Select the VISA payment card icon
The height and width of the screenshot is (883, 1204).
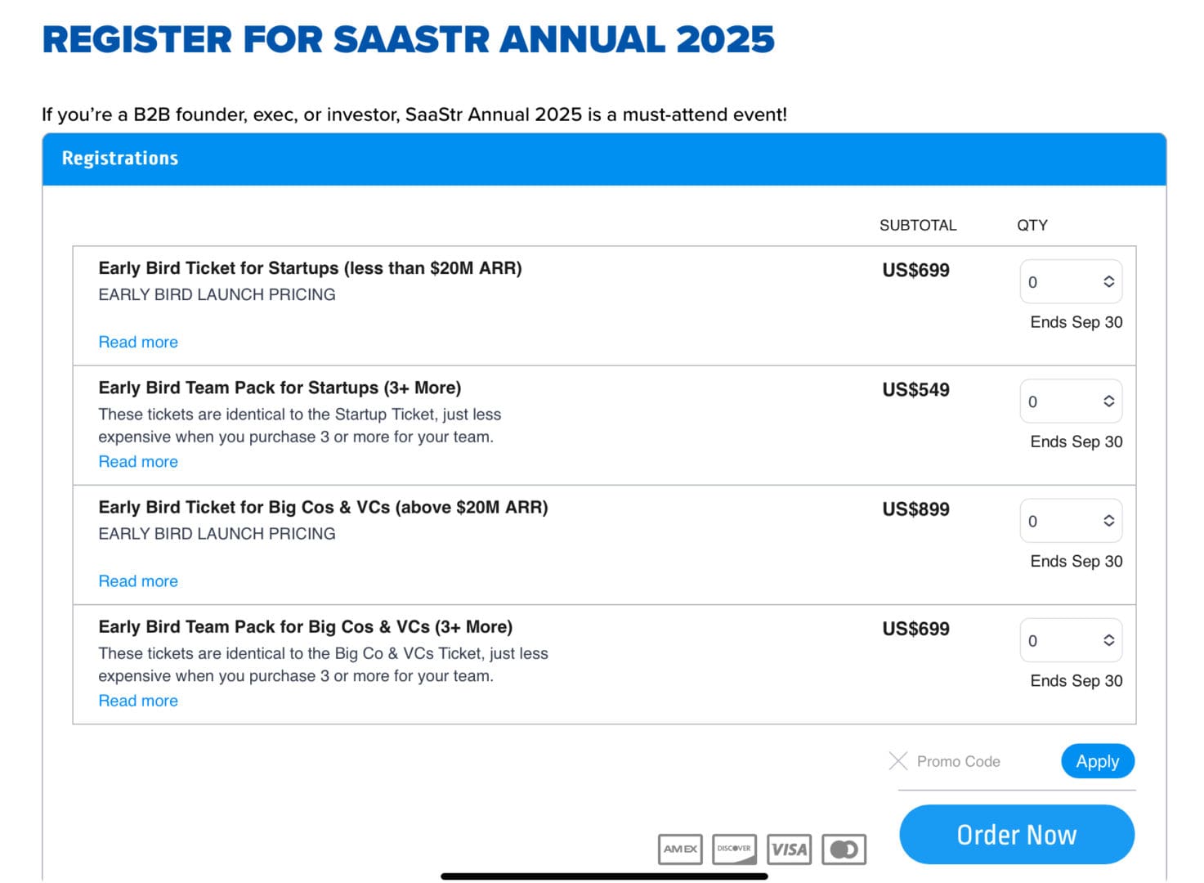point(789,849)
